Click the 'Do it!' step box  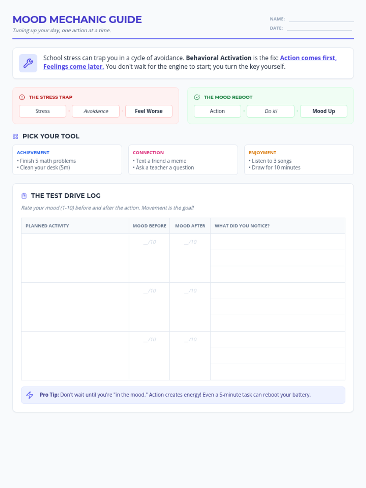pyautogui.click(x=271, y=111)
